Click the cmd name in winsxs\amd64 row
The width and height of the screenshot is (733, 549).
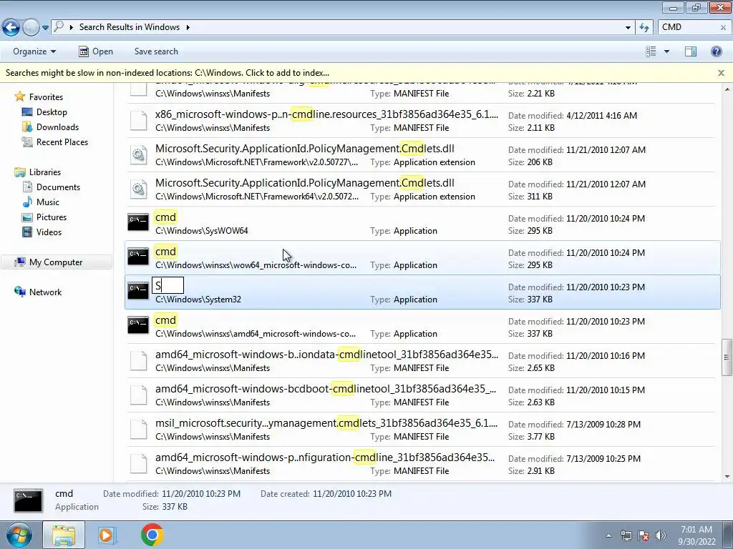[165, 320]
